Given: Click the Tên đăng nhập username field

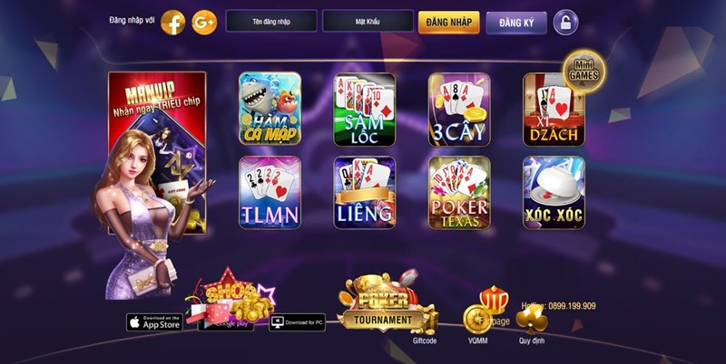Looking at the screenshot, I should click(x=271, y=21).
